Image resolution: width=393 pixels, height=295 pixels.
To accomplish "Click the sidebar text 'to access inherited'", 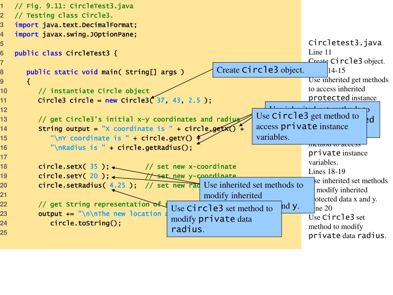I will coord(337,89).
